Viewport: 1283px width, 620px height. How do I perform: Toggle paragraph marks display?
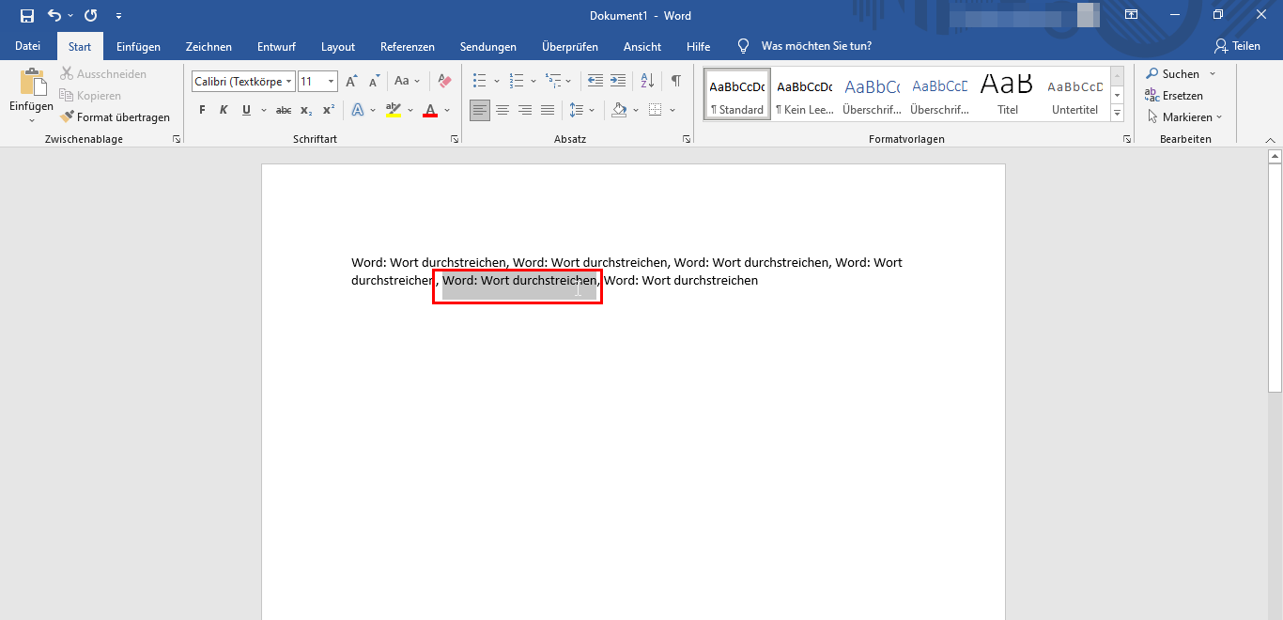click(x=675, y=82)
